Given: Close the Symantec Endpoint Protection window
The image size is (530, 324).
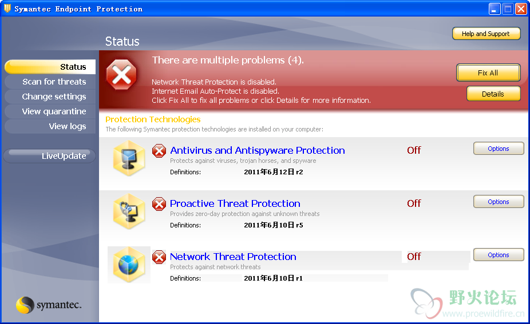Looking at the screenshot, I should click(x=521, y=9).
